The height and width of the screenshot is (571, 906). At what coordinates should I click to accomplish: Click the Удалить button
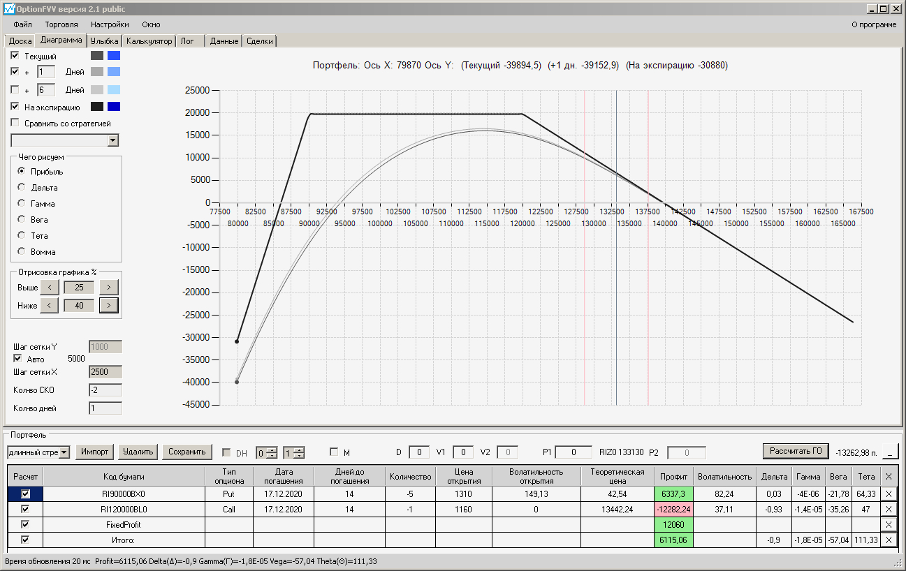pyautogui.click(x=138, y=452)
